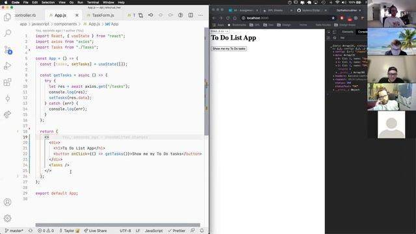The height and width of the screenshot is (234, 416).
Task: Open notifications bell in status bar
Action: coord(202,231)
